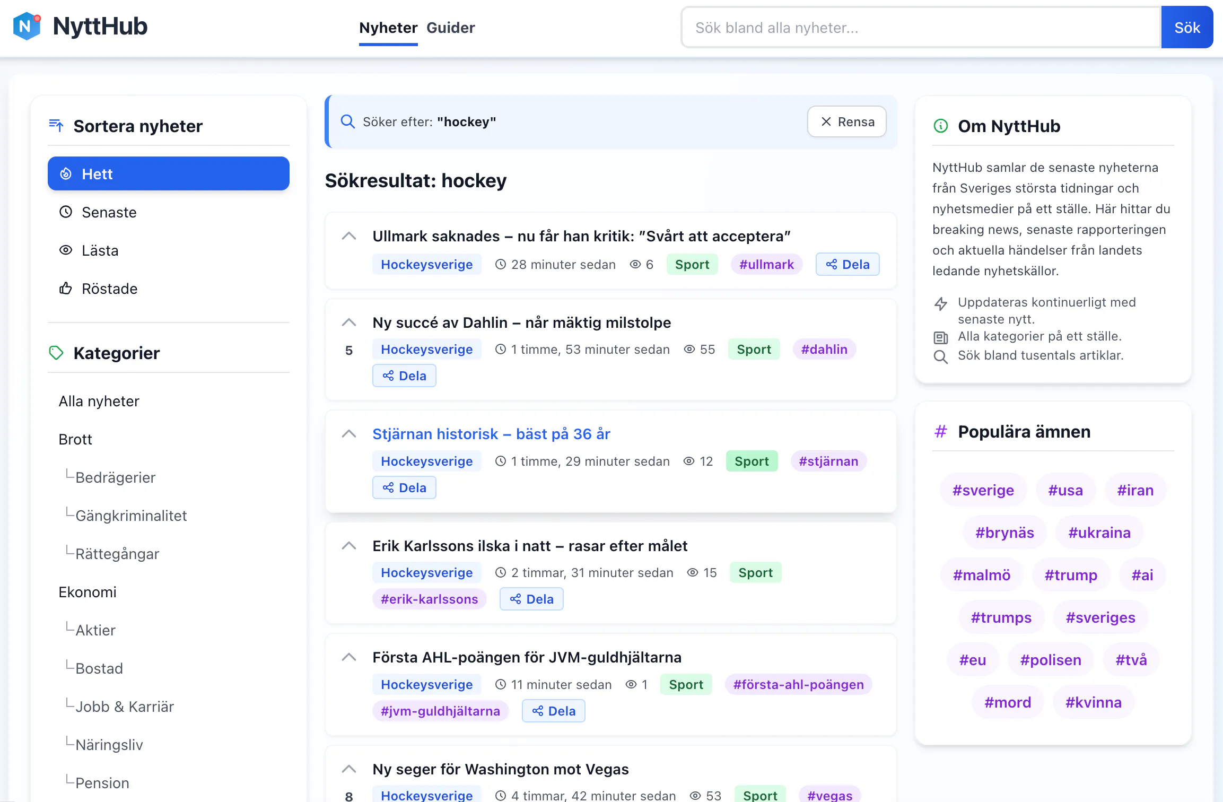The image size is (1223, 802).
Task: Share the Erik Karlssons article via Dela
Action: (x=531, y=599)
